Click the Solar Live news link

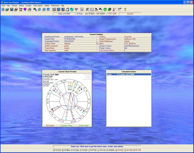97,147
